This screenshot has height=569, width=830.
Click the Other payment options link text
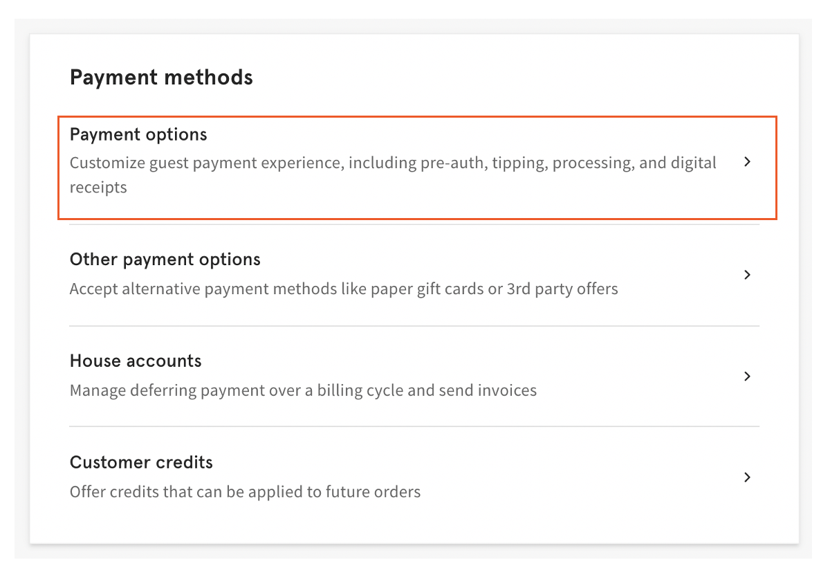pos(165,259)
